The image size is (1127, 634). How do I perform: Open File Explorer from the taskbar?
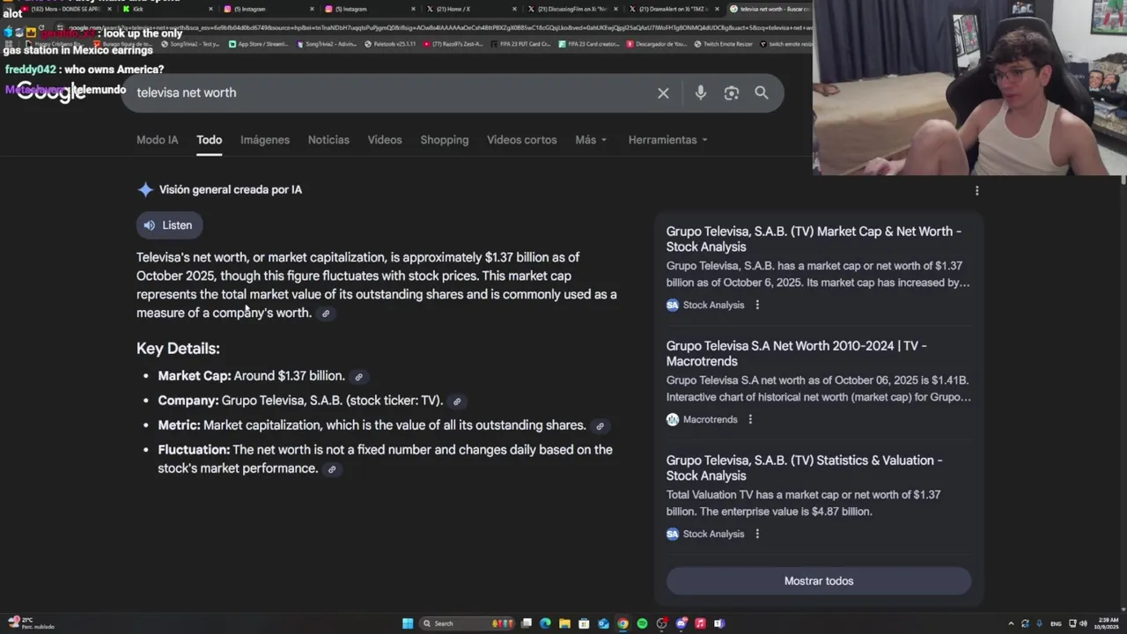pyautogui.click(x=564, y=623)
